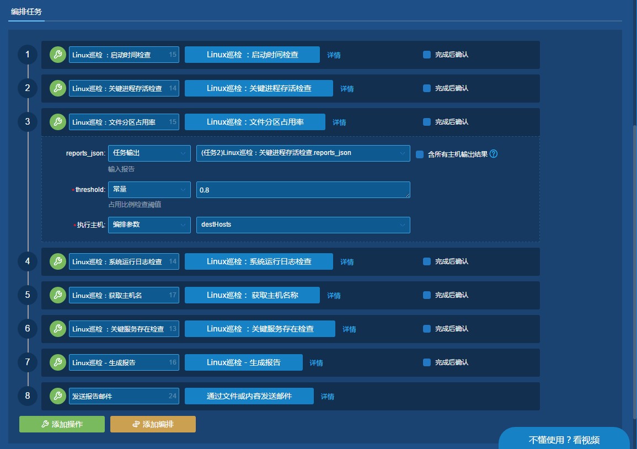Click blue button Linux巡检：文件分区占用率

tap(255, 122)
